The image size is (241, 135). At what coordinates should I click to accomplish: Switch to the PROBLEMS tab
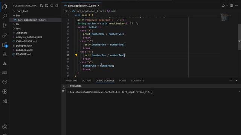(71, 81)
